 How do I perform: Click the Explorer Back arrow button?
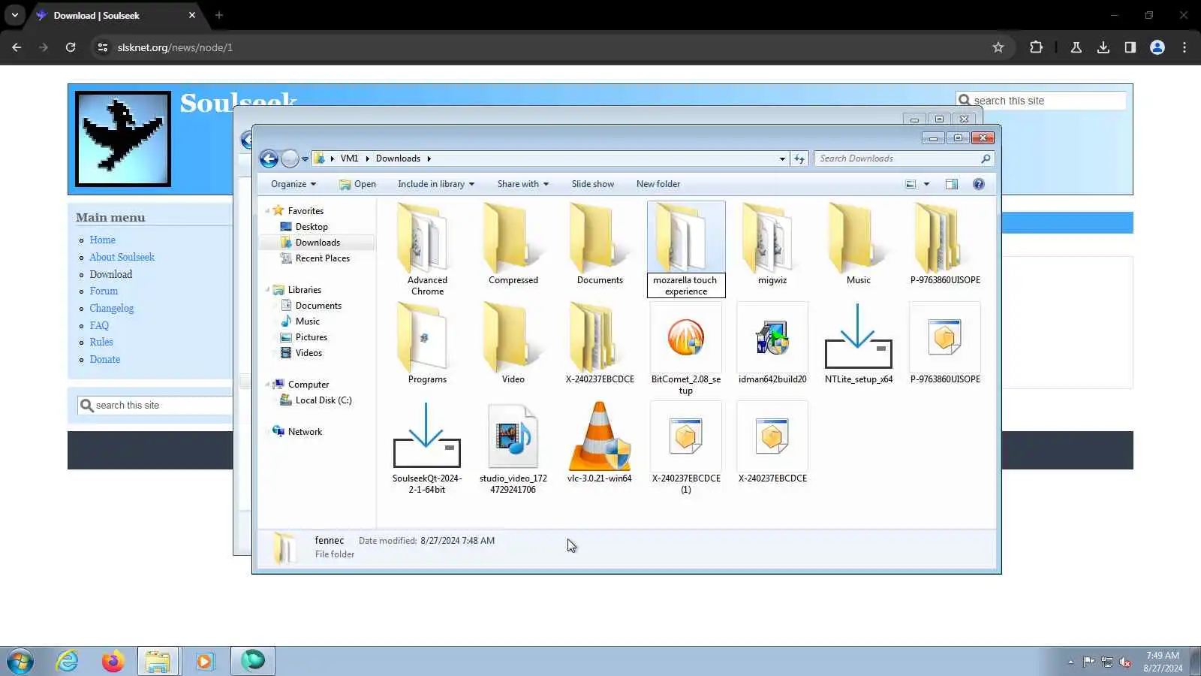coord(269,158)
